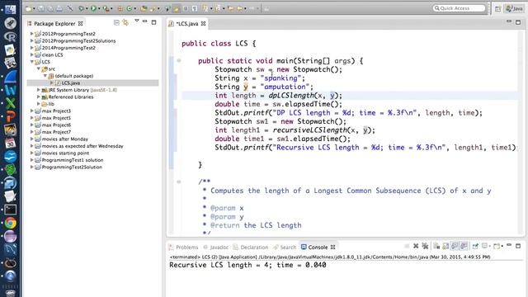Viewport: 528px width, 297px height.
Task: Open Microsoft PowerPoint in the Dock
Action: point(10,116)
